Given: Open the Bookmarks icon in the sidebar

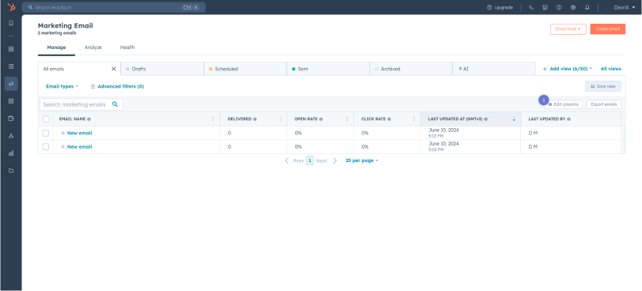Looking at the screenshot, I should [x=11, y=24].
